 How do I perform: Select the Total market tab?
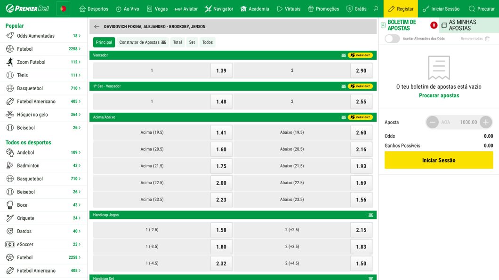click(x=177, y=42)
